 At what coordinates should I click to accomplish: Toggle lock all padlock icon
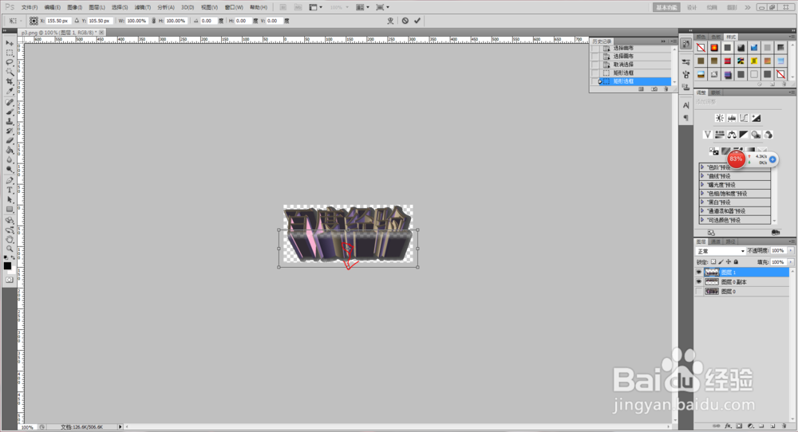coord(736,261)
